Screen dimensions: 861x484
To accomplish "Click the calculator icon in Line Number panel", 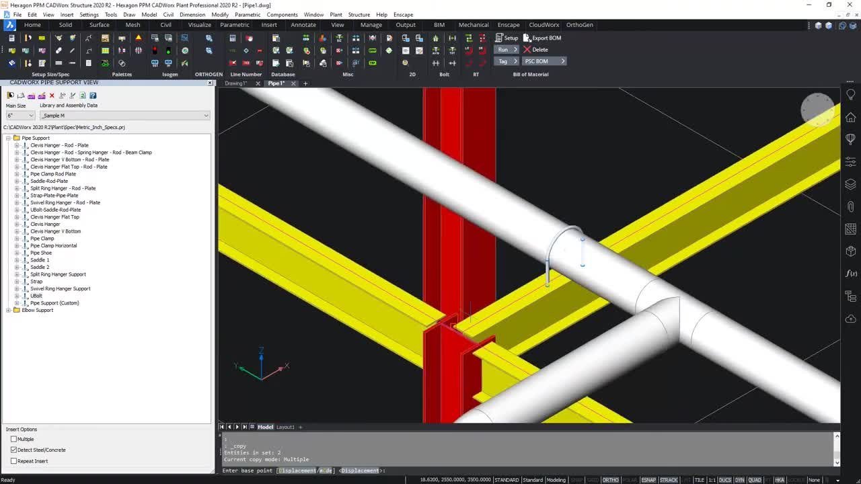I will [233, 38].
